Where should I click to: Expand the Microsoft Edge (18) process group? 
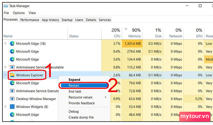[x=5, y=43]
